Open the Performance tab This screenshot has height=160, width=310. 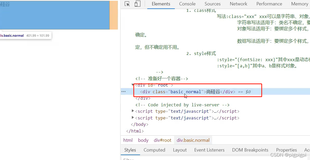point(269,4)
